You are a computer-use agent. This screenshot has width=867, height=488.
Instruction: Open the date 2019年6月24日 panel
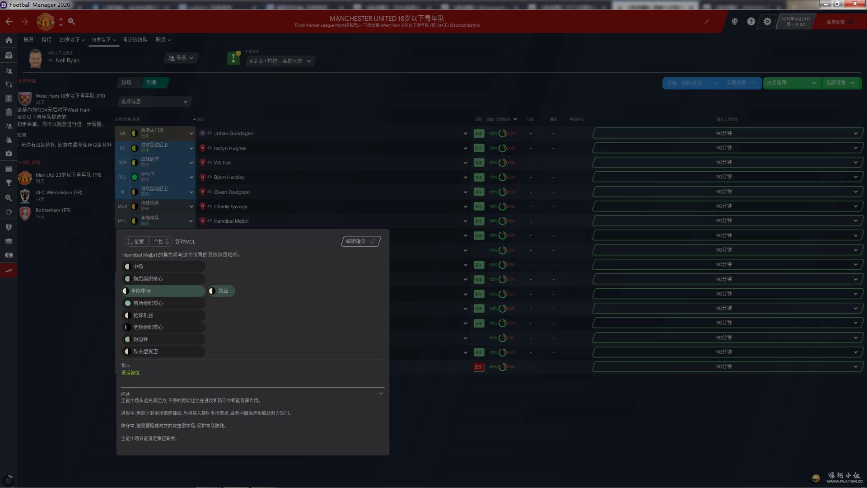[x=796, y=21]
